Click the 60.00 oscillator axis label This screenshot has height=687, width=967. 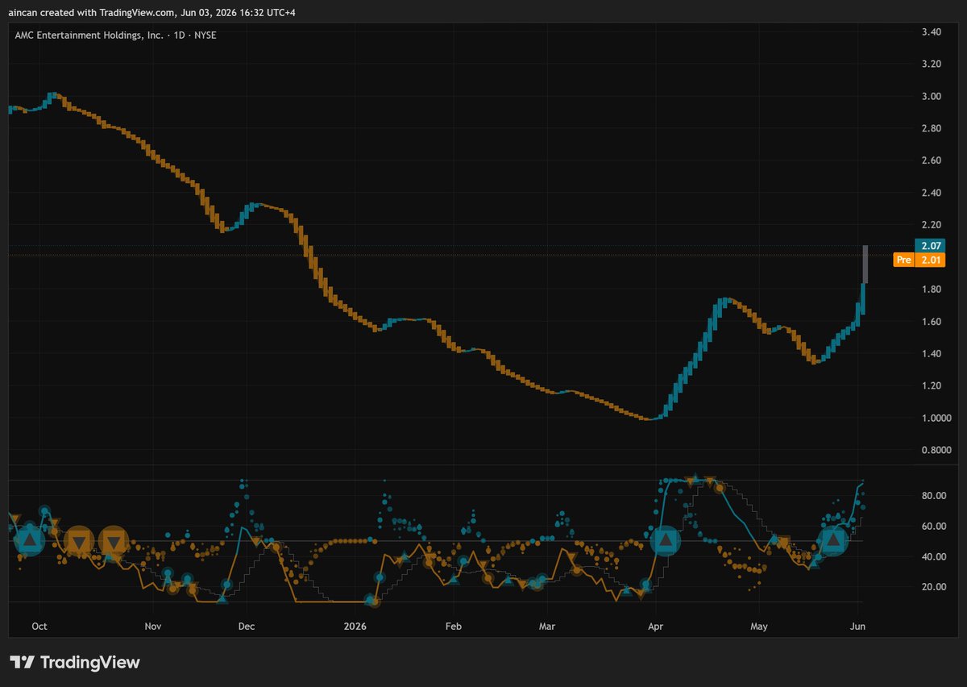(932, 527)
